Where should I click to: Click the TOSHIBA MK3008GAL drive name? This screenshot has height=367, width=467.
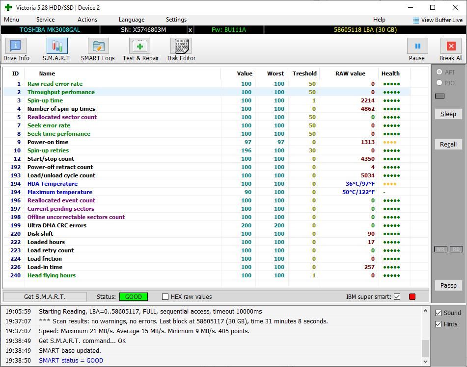50,30
